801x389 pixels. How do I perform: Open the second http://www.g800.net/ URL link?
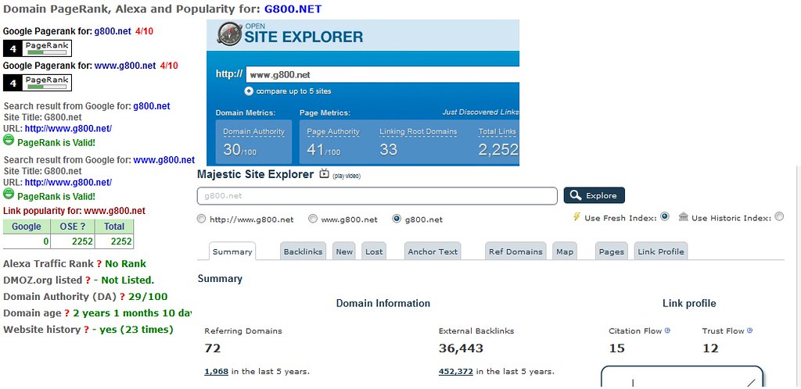68,182
